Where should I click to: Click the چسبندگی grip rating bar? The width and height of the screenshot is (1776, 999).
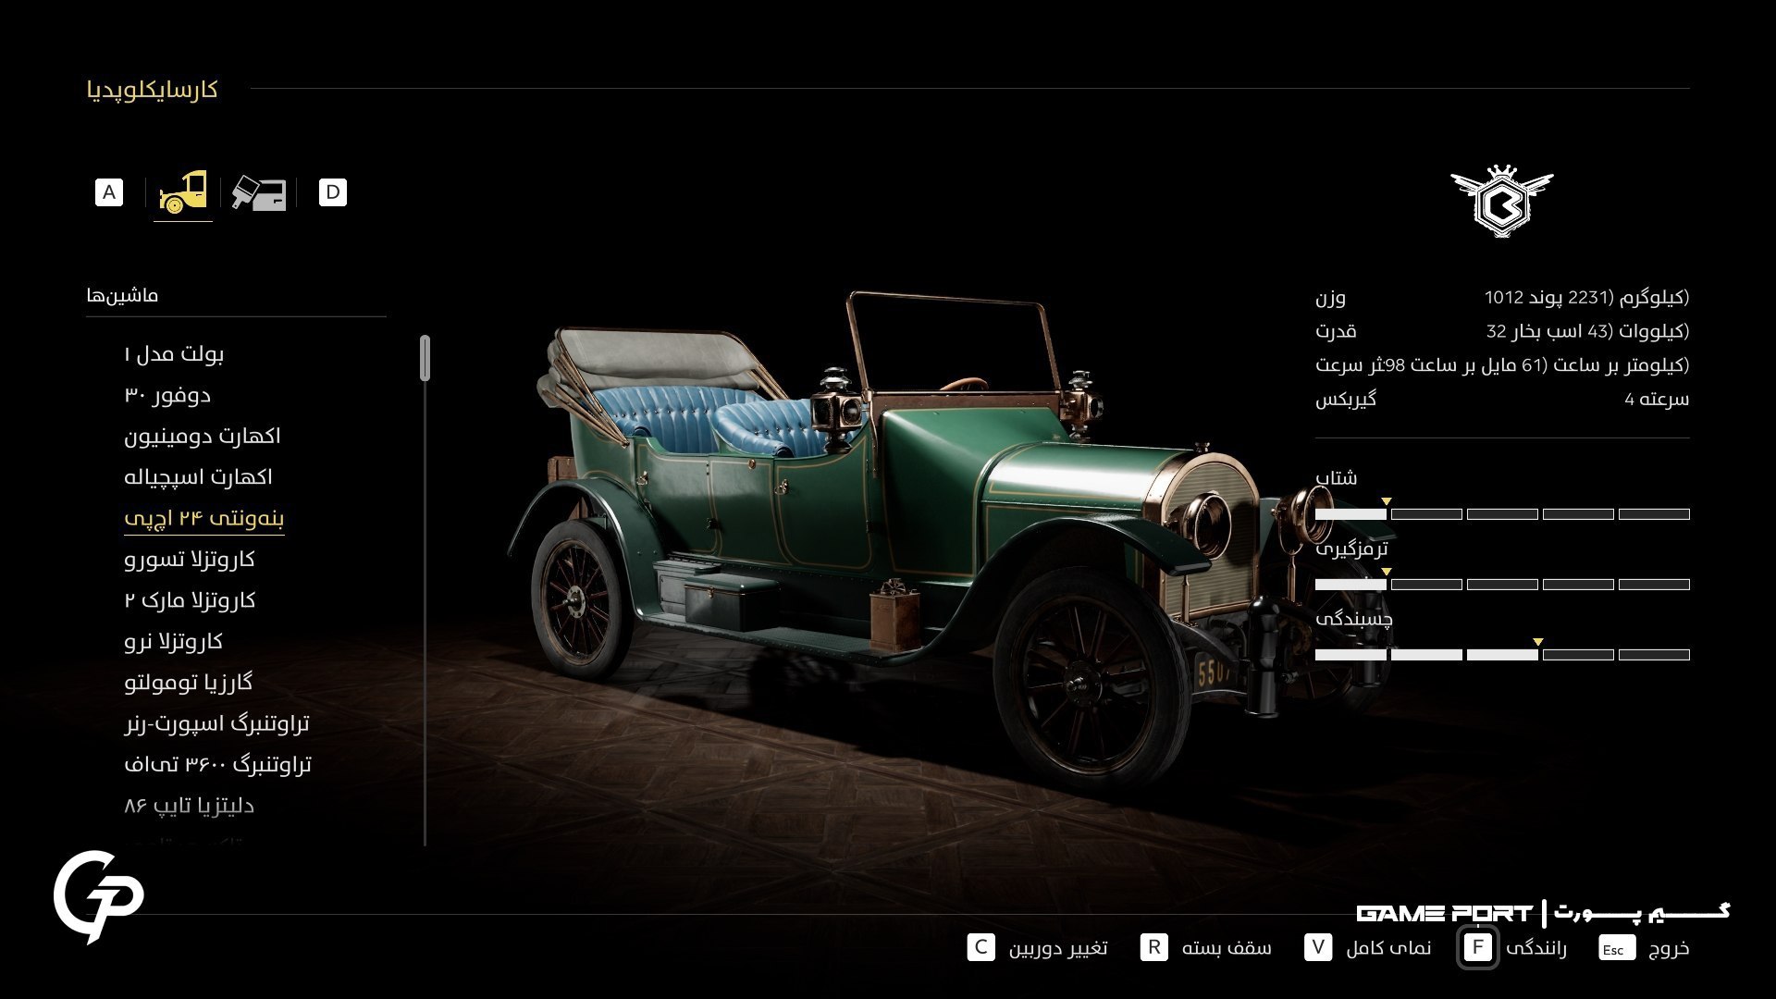(1502, 654)
